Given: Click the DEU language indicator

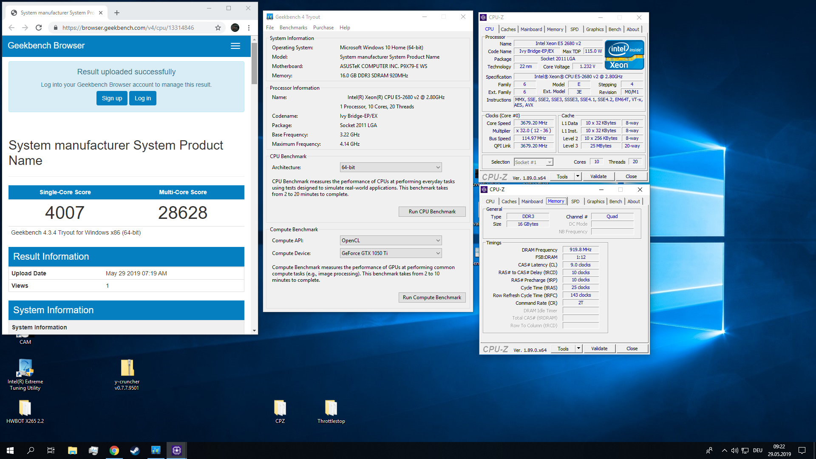Looking at the screenshot, I should (758, 450).
